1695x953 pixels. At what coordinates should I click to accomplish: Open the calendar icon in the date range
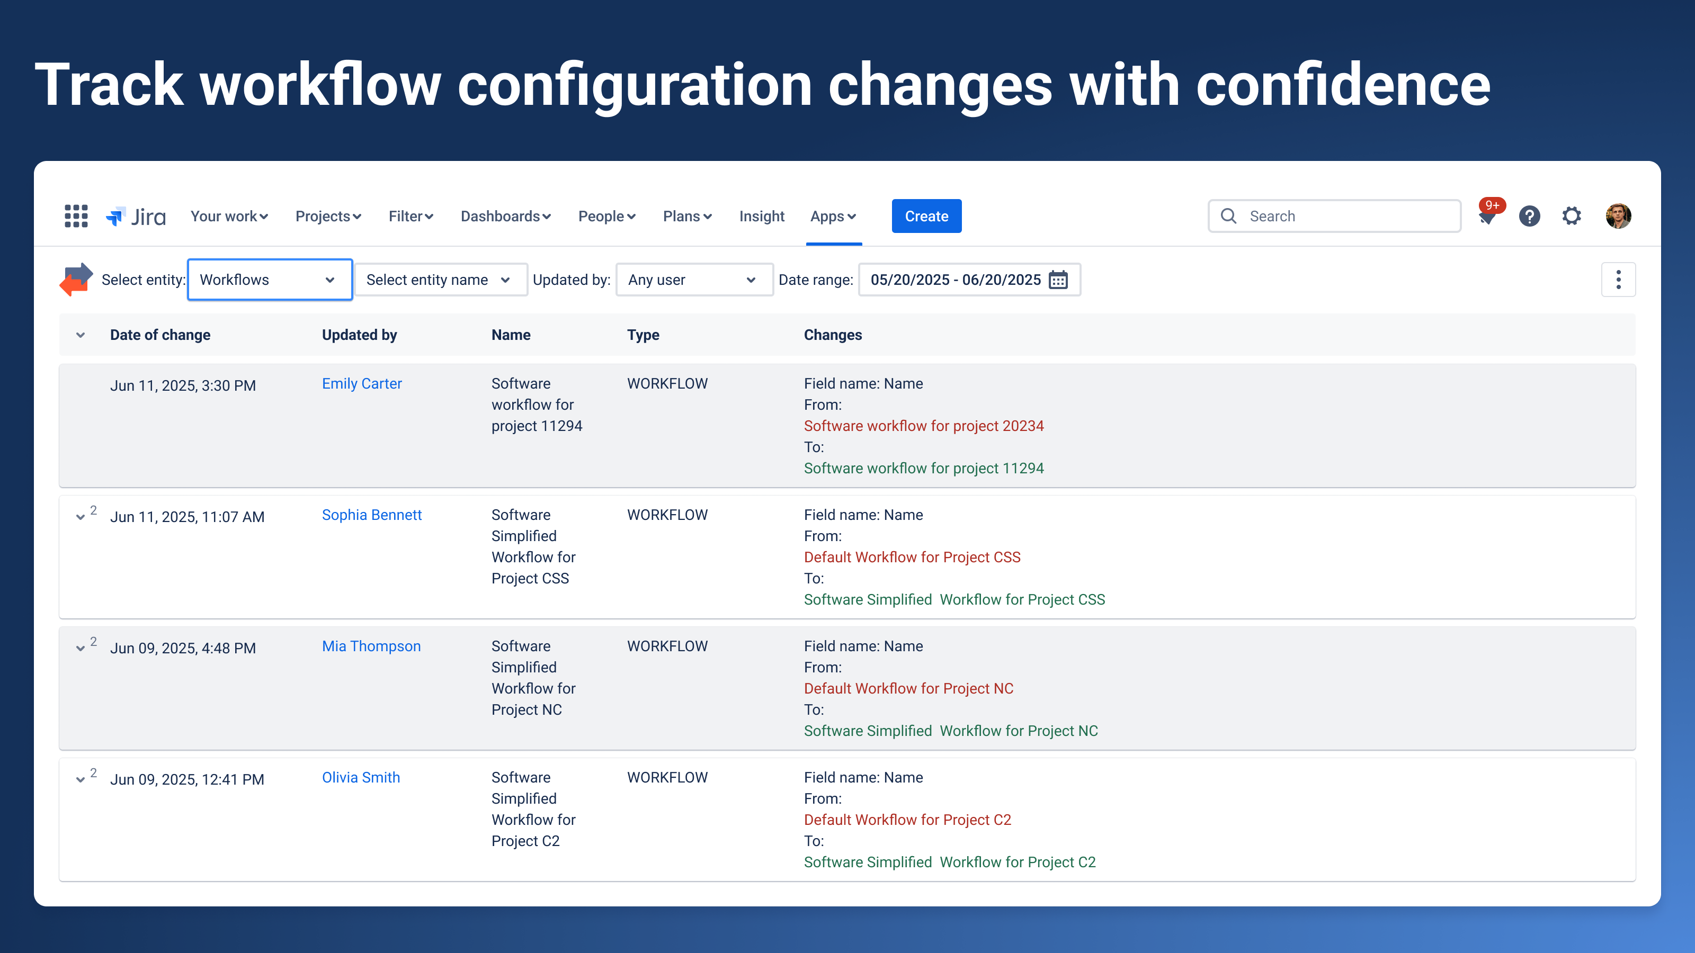pos(1058,280)
